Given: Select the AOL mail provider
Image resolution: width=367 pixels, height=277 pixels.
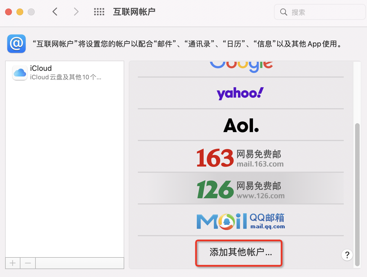Looking at the screenshot, I should [x=241, y=125].
